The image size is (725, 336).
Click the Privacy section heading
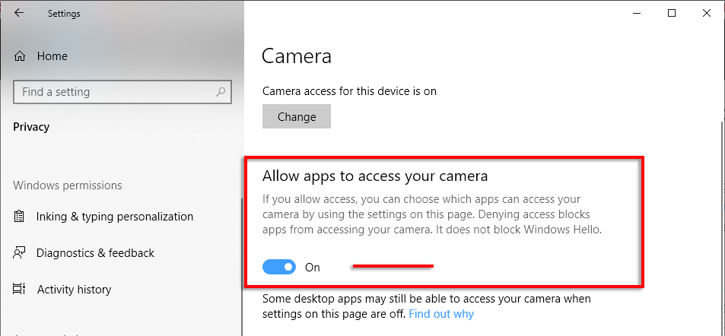pos(31,127)
